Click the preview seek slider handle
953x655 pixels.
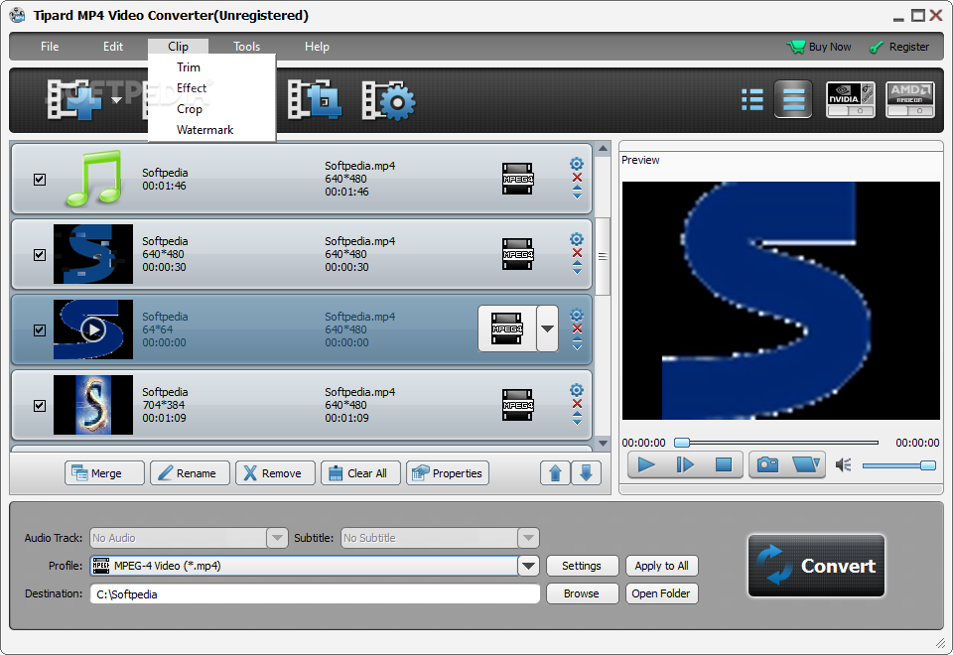[x=683, y=443]
